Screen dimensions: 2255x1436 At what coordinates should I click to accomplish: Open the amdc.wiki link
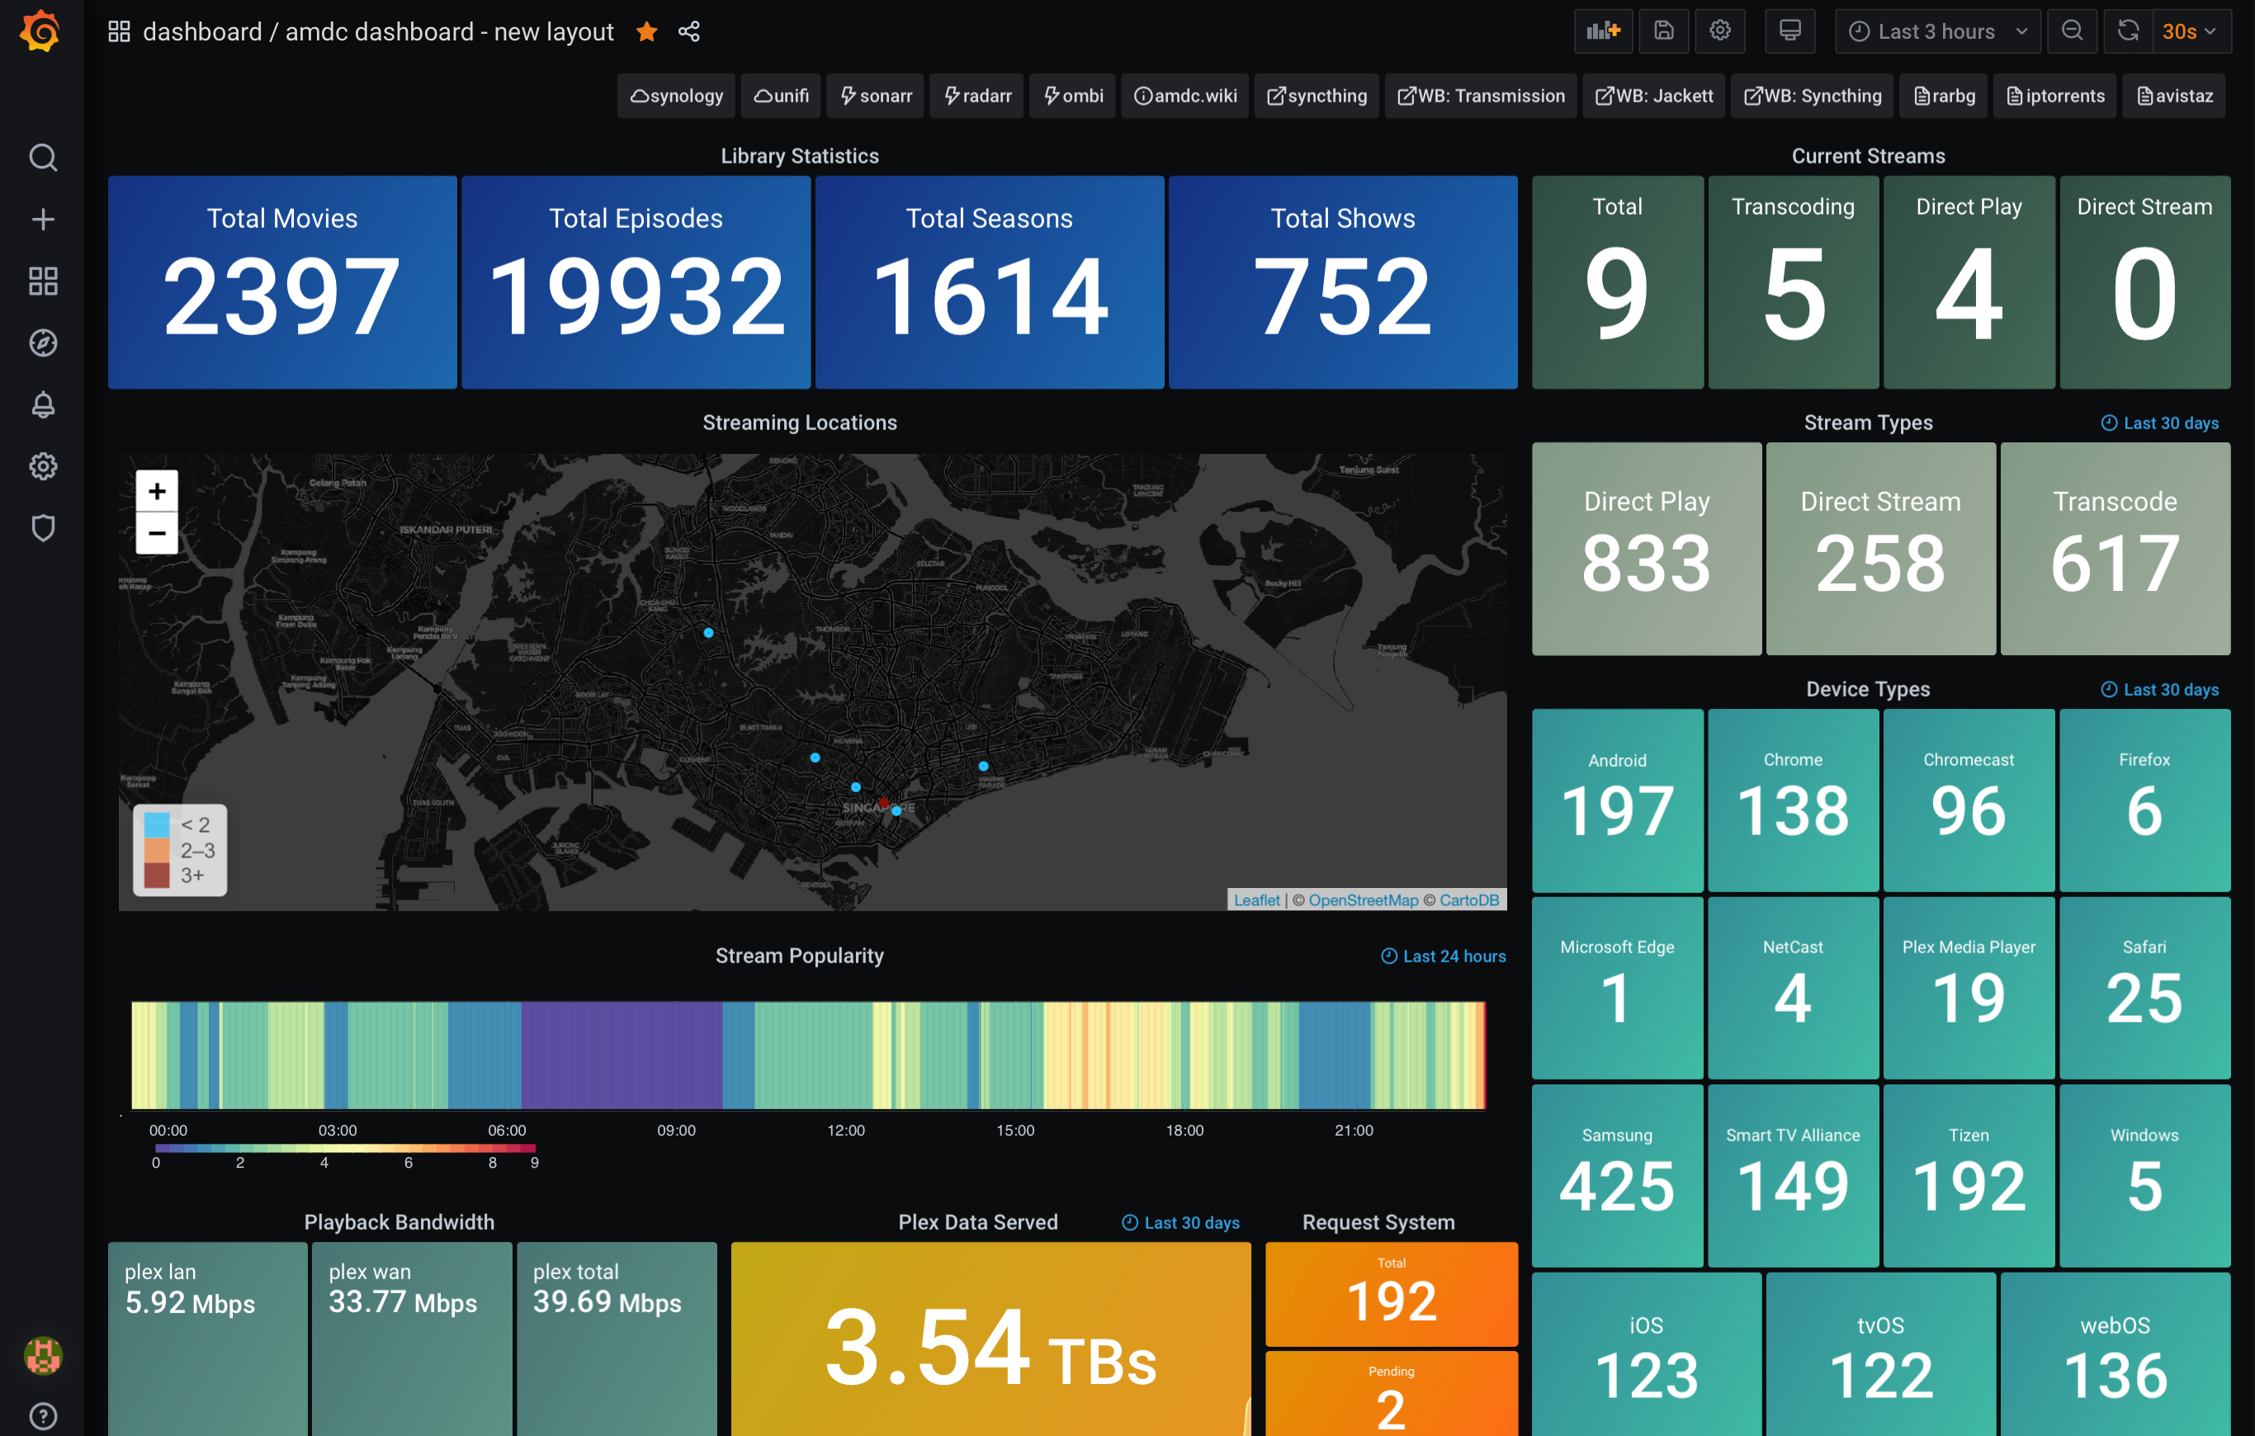(x=1184, y=96)
